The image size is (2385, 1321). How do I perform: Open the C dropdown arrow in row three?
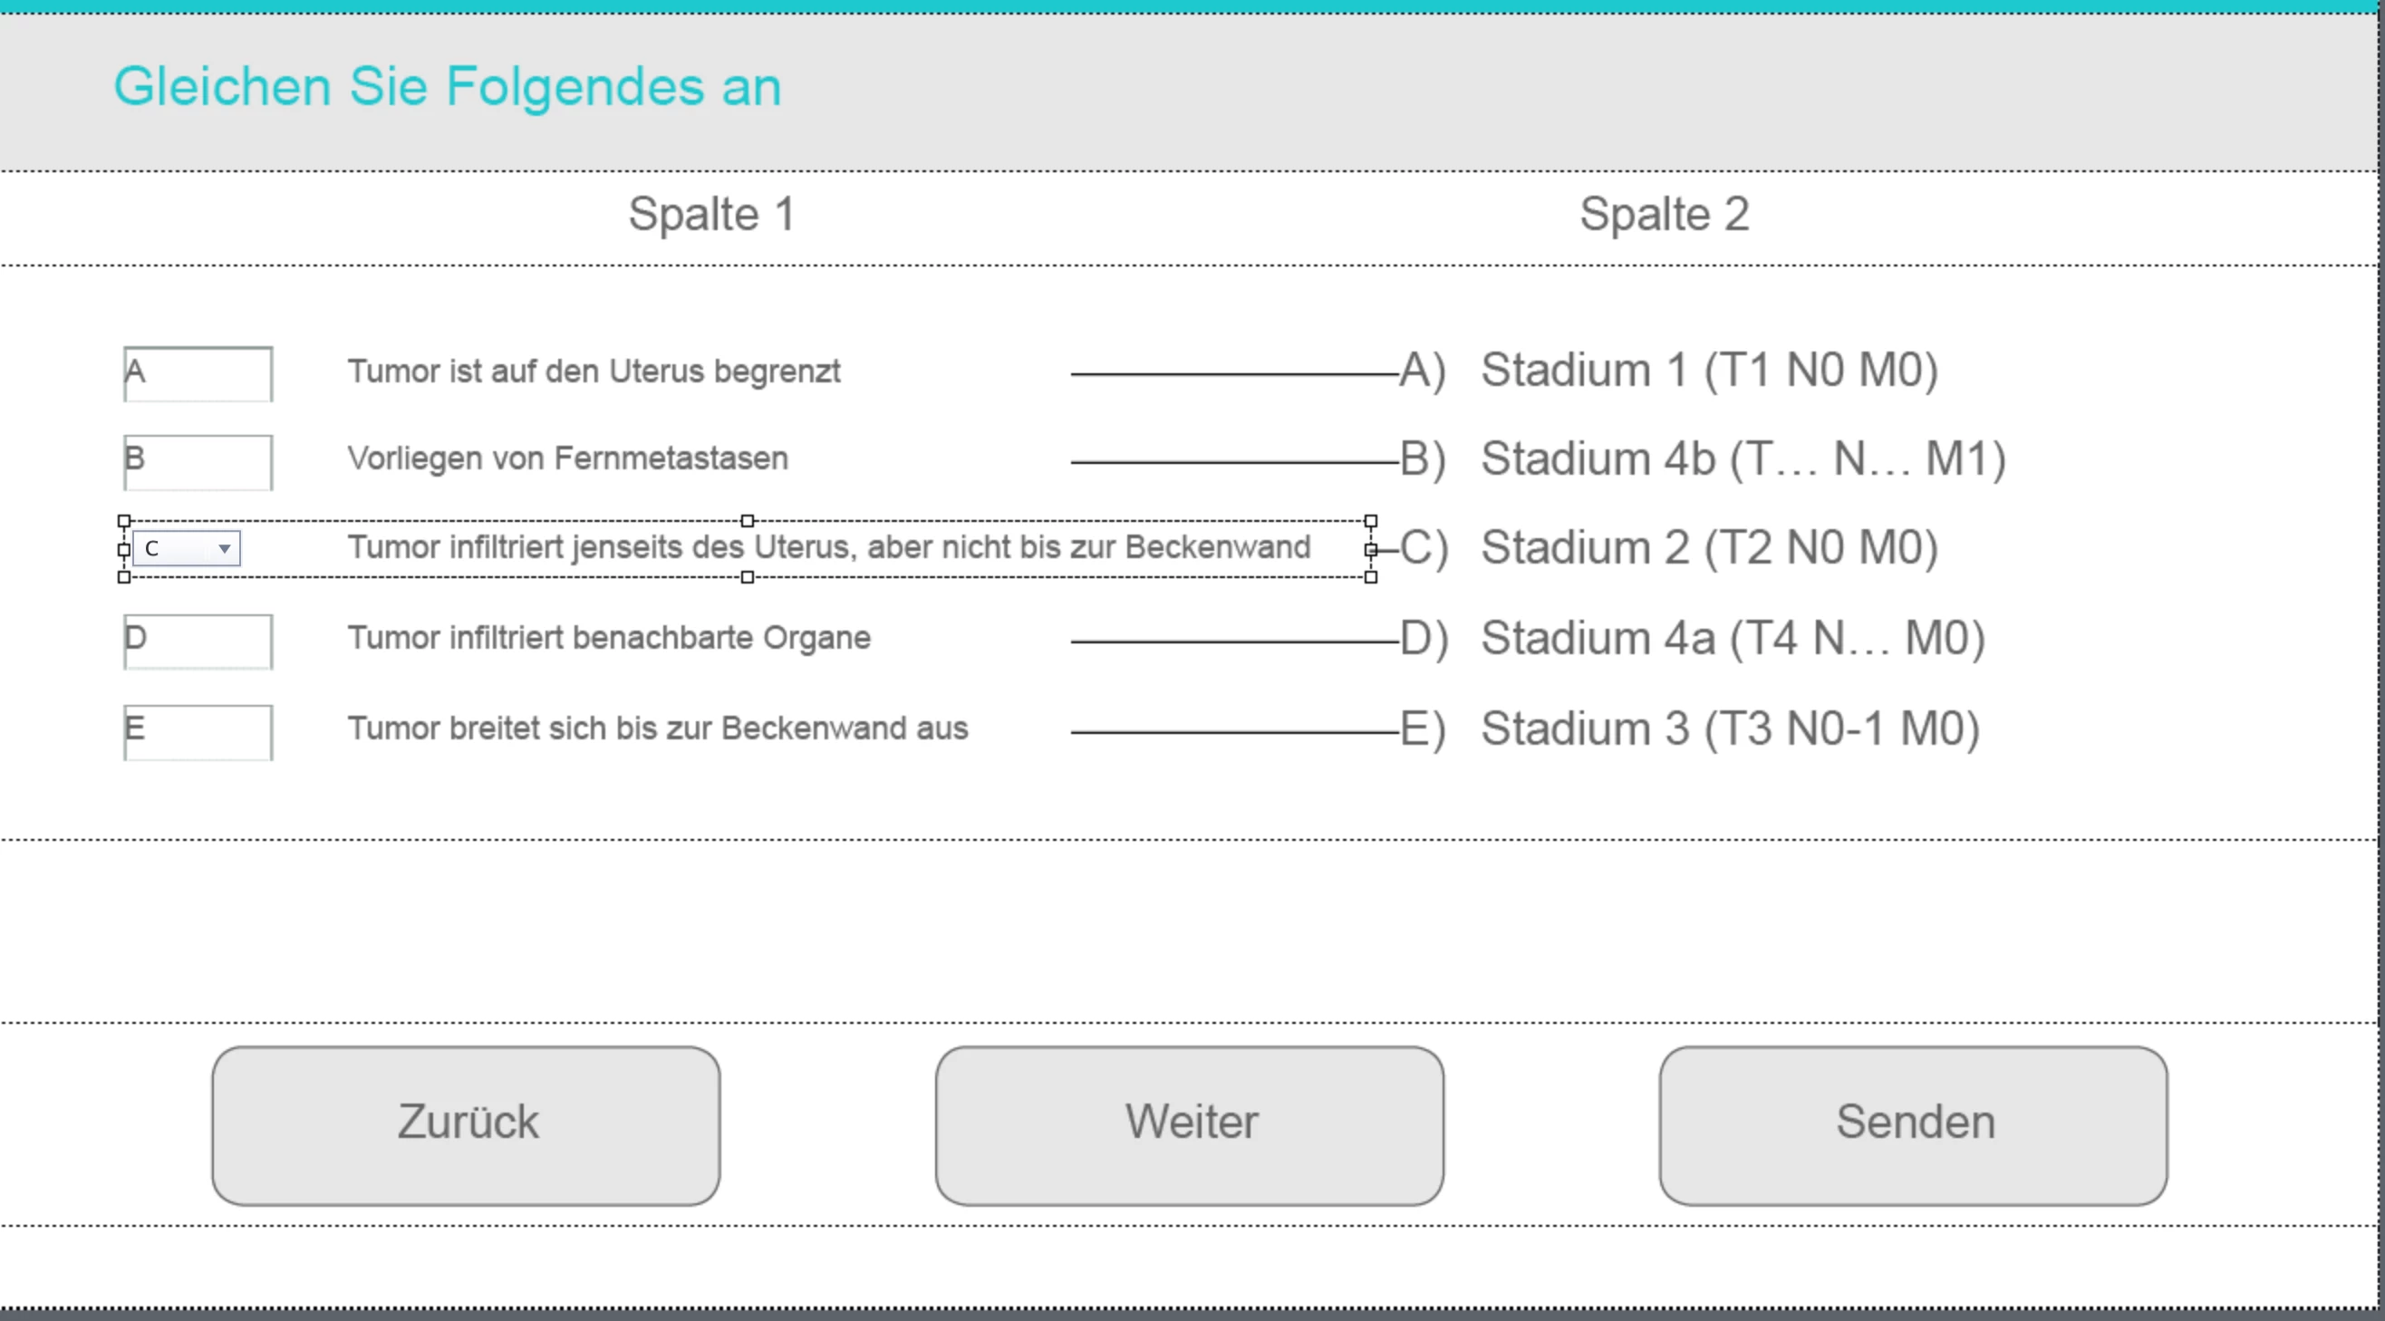pyautogui.click(x=224, y=549)
